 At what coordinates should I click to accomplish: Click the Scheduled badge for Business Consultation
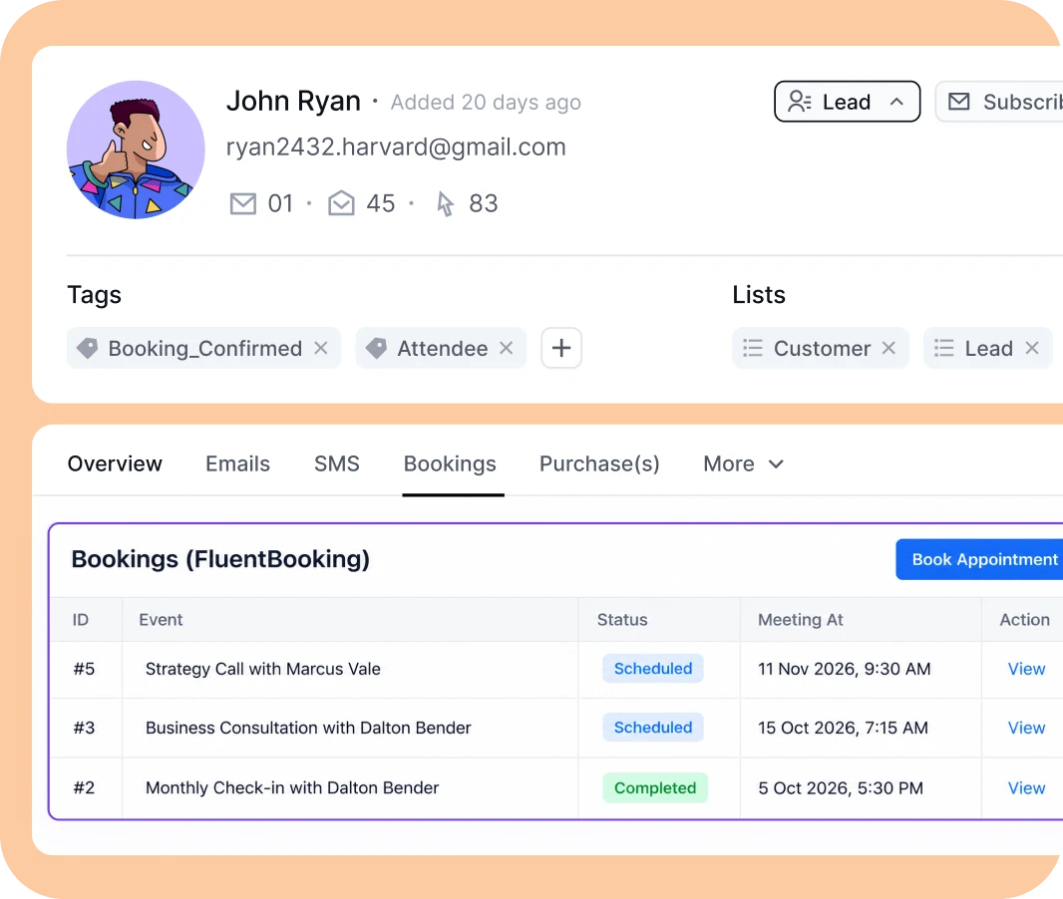pyautogui.click(x=653, y=728)
